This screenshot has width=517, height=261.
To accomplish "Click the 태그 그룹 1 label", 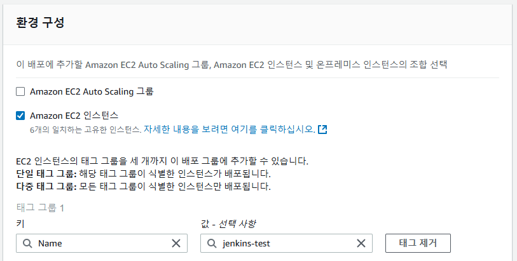I will pos(40,208).
